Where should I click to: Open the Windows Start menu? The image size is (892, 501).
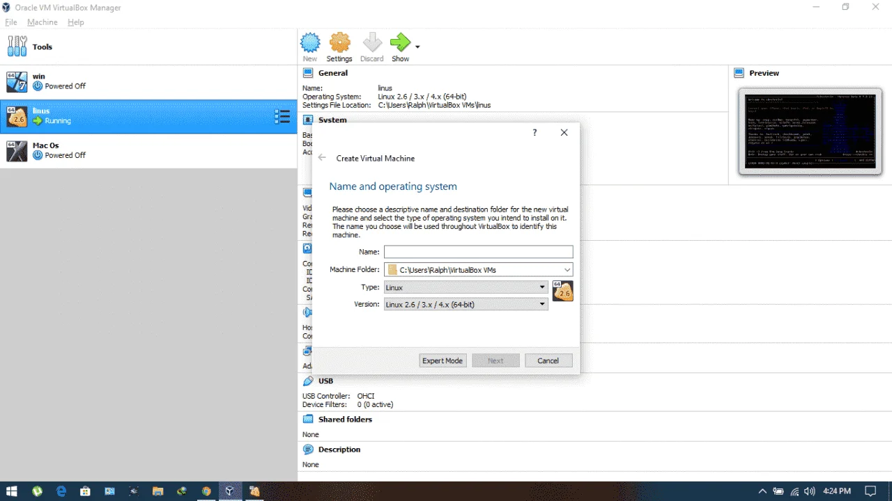tap(12, 491)
